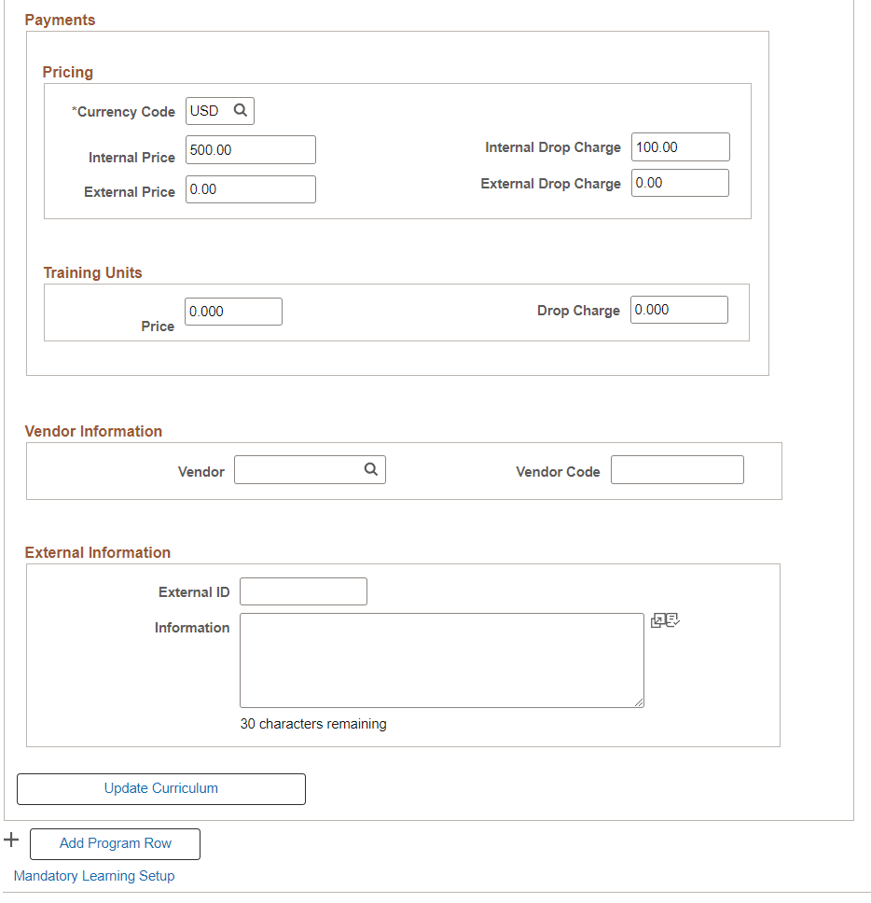
Task: Click inside the Information text area
Action: point(441,660)
